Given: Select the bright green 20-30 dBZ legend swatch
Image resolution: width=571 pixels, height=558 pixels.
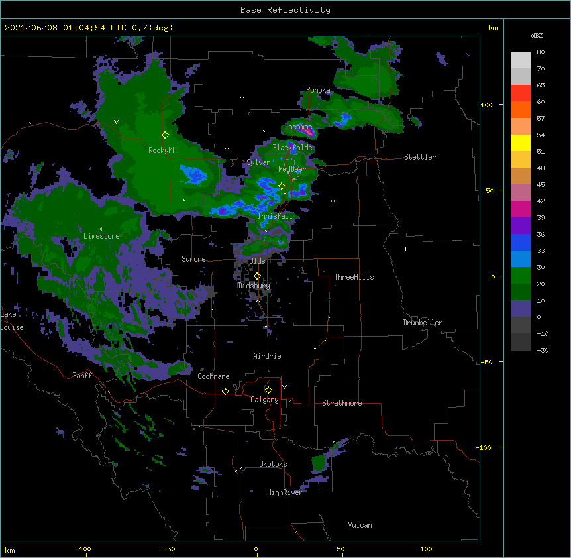Looking at the screenshot, I should coord(521,276).
